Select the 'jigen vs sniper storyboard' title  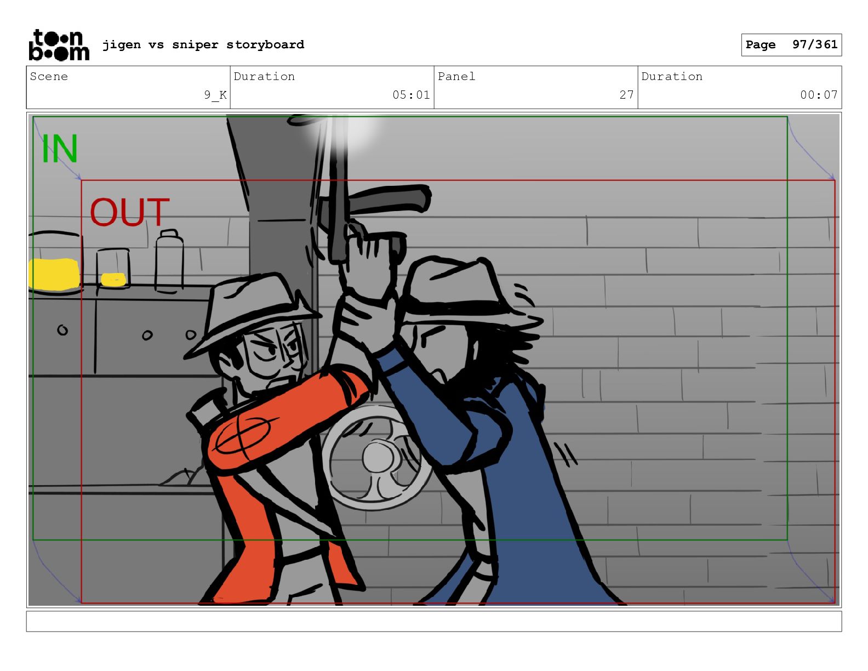pyautogui.click(x=203, y=44)
